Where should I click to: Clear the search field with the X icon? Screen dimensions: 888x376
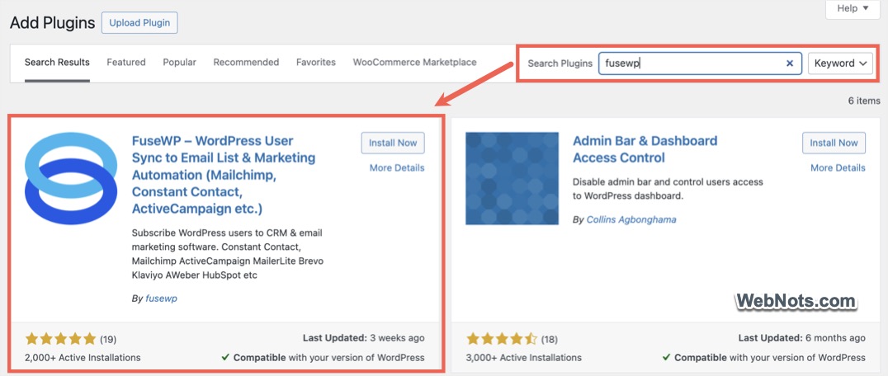[x=790, y=63]
